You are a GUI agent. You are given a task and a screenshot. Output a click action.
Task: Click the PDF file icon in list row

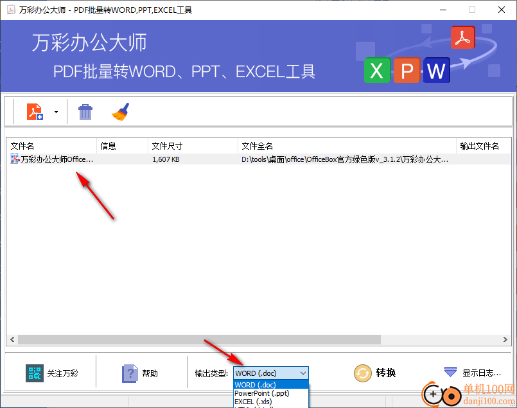click(x=15, y=159)
